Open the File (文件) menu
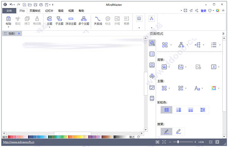 point(9,11)
